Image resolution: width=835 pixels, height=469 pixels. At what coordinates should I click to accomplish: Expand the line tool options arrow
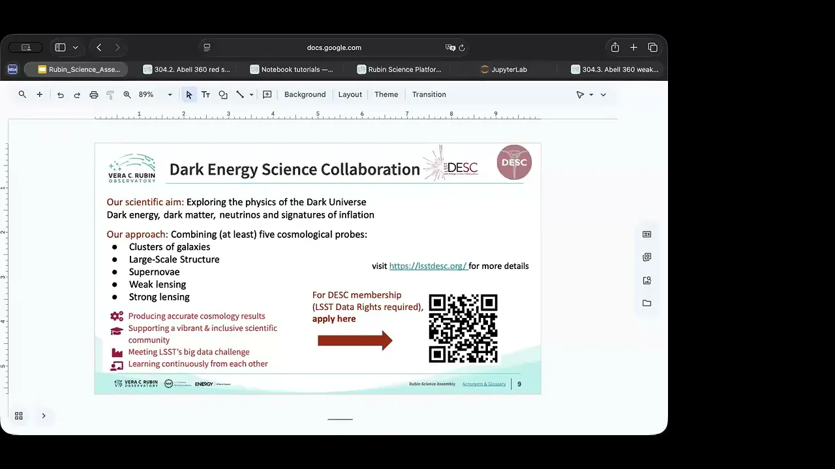251,94
